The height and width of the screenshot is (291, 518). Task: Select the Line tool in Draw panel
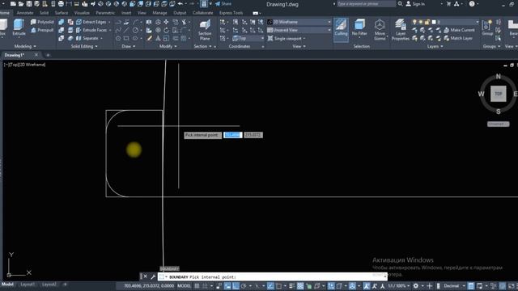126,30
